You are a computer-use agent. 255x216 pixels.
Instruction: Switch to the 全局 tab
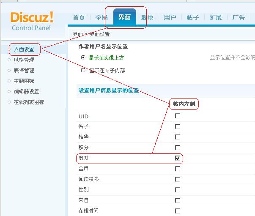101,18
